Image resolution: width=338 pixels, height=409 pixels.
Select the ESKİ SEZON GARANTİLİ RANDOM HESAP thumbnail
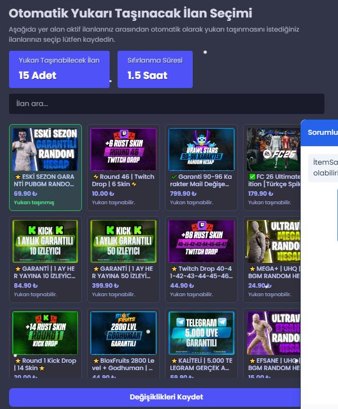[45, 149]
